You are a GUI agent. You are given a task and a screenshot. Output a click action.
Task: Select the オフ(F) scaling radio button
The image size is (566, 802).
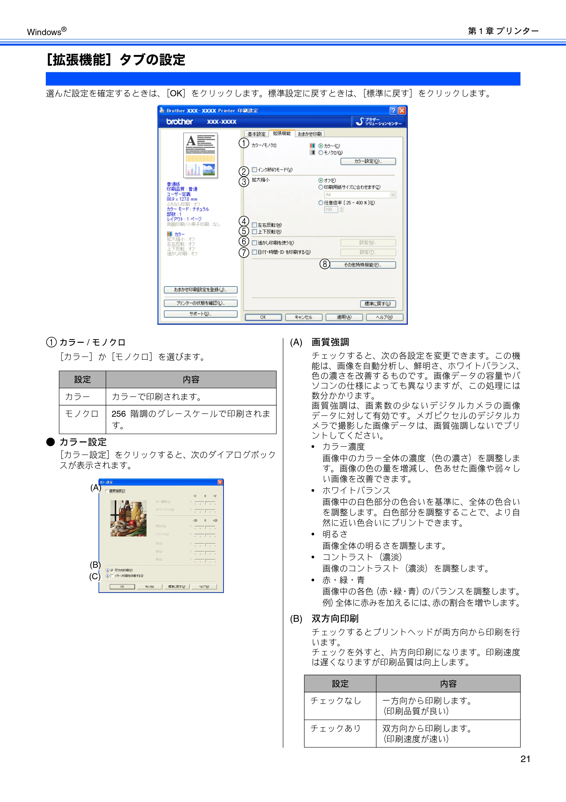321,180
